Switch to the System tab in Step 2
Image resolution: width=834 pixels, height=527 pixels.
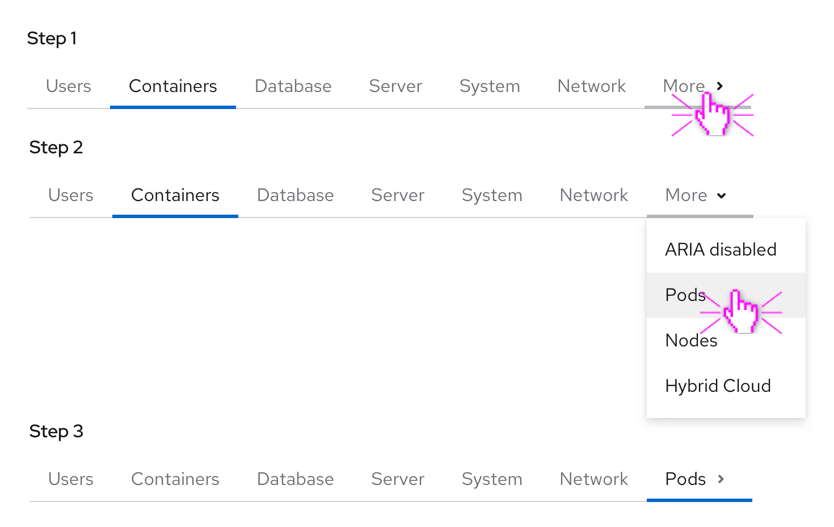click(492, 195)
